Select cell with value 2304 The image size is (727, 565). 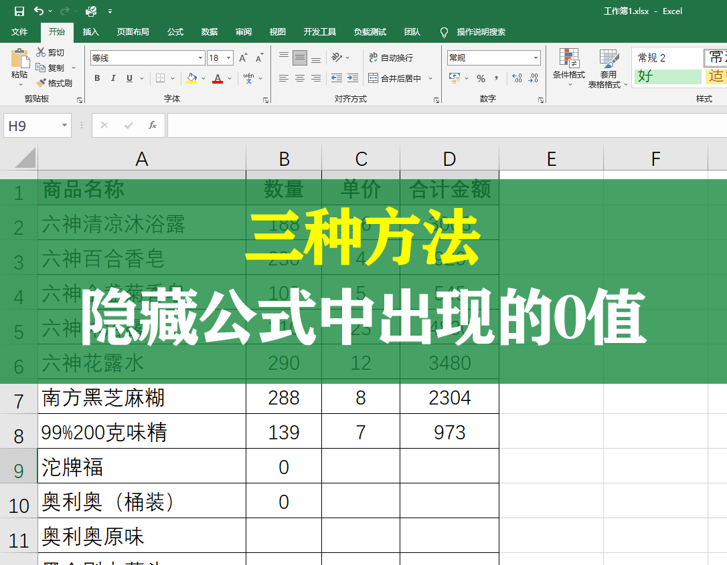pyautogui.click(x=449, y=398)
